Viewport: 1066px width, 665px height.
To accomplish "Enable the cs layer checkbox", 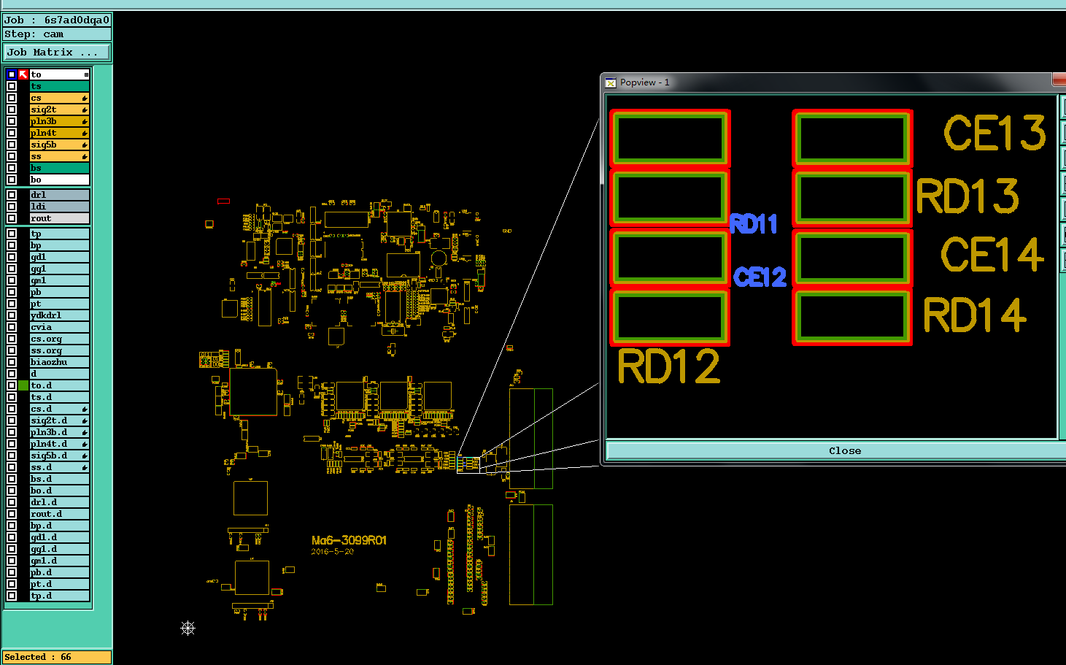I will [x=12, y=98].
